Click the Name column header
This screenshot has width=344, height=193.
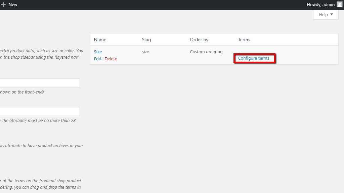(x=100, y=39)
